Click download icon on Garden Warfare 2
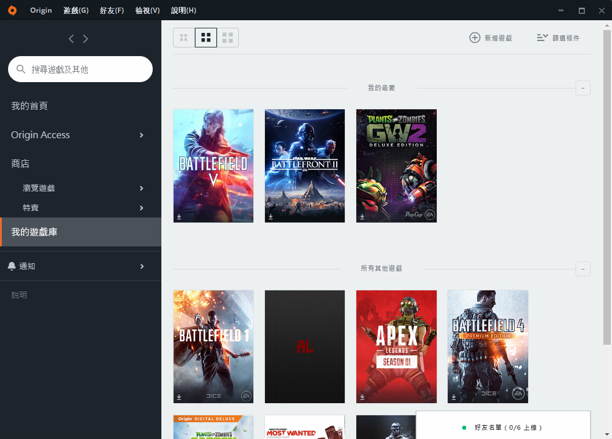This screenshot has width=612, height=439. pyautogui.click(x=362, y=216)
